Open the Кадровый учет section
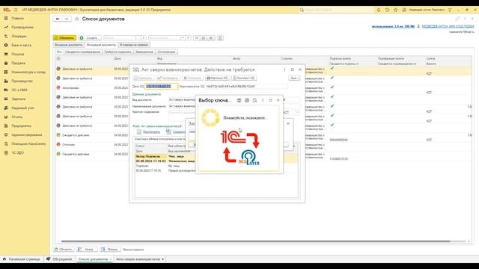The image size is (479, 269). point(22,108)
